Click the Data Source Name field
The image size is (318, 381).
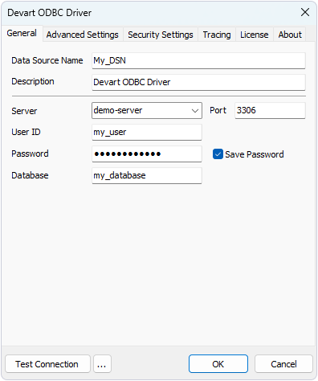click(198, 60)
